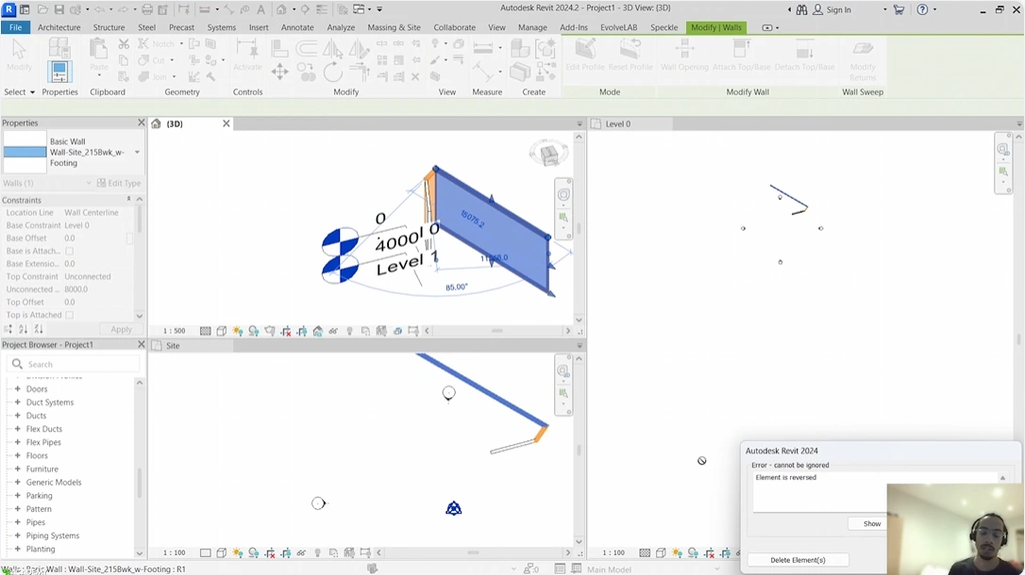Viewport: 1025px width, 575px height.
Task: Expand the Generic Models node
Action: pos(18,483)
